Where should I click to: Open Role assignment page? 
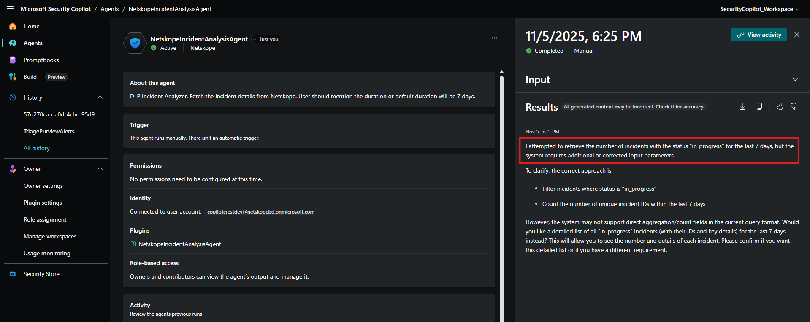pyautogui.click(x=45, y=219)
